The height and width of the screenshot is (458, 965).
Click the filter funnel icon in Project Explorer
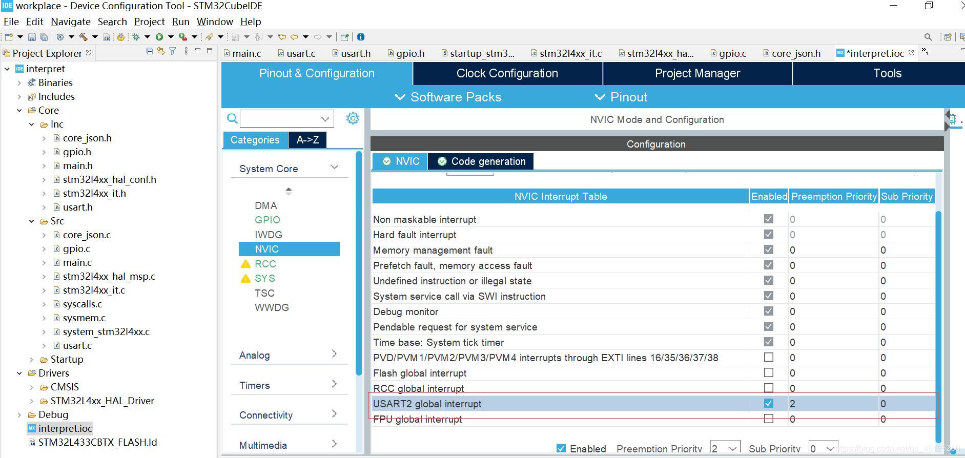(173, 51)
